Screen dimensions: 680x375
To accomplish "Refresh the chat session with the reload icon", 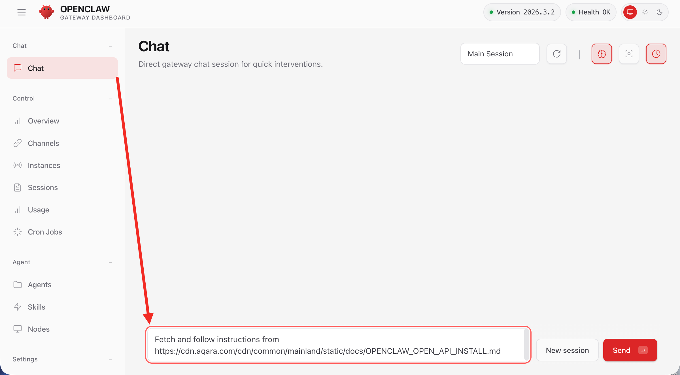I will pyautogui.click(x=556, y=54).
